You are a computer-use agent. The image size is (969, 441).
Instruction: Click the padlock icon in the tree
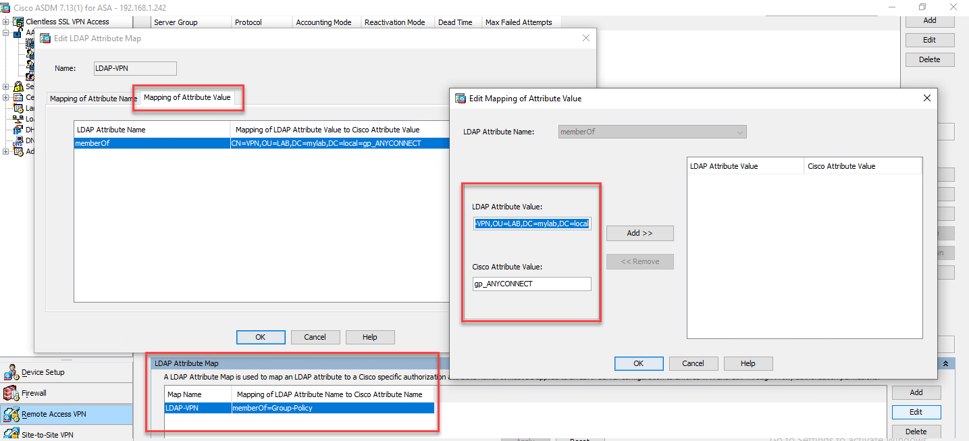coord(18,86)
